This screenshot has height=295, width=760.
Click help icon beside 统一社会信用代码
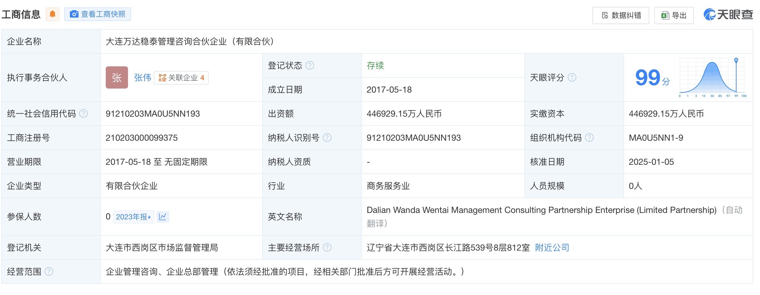83,114
